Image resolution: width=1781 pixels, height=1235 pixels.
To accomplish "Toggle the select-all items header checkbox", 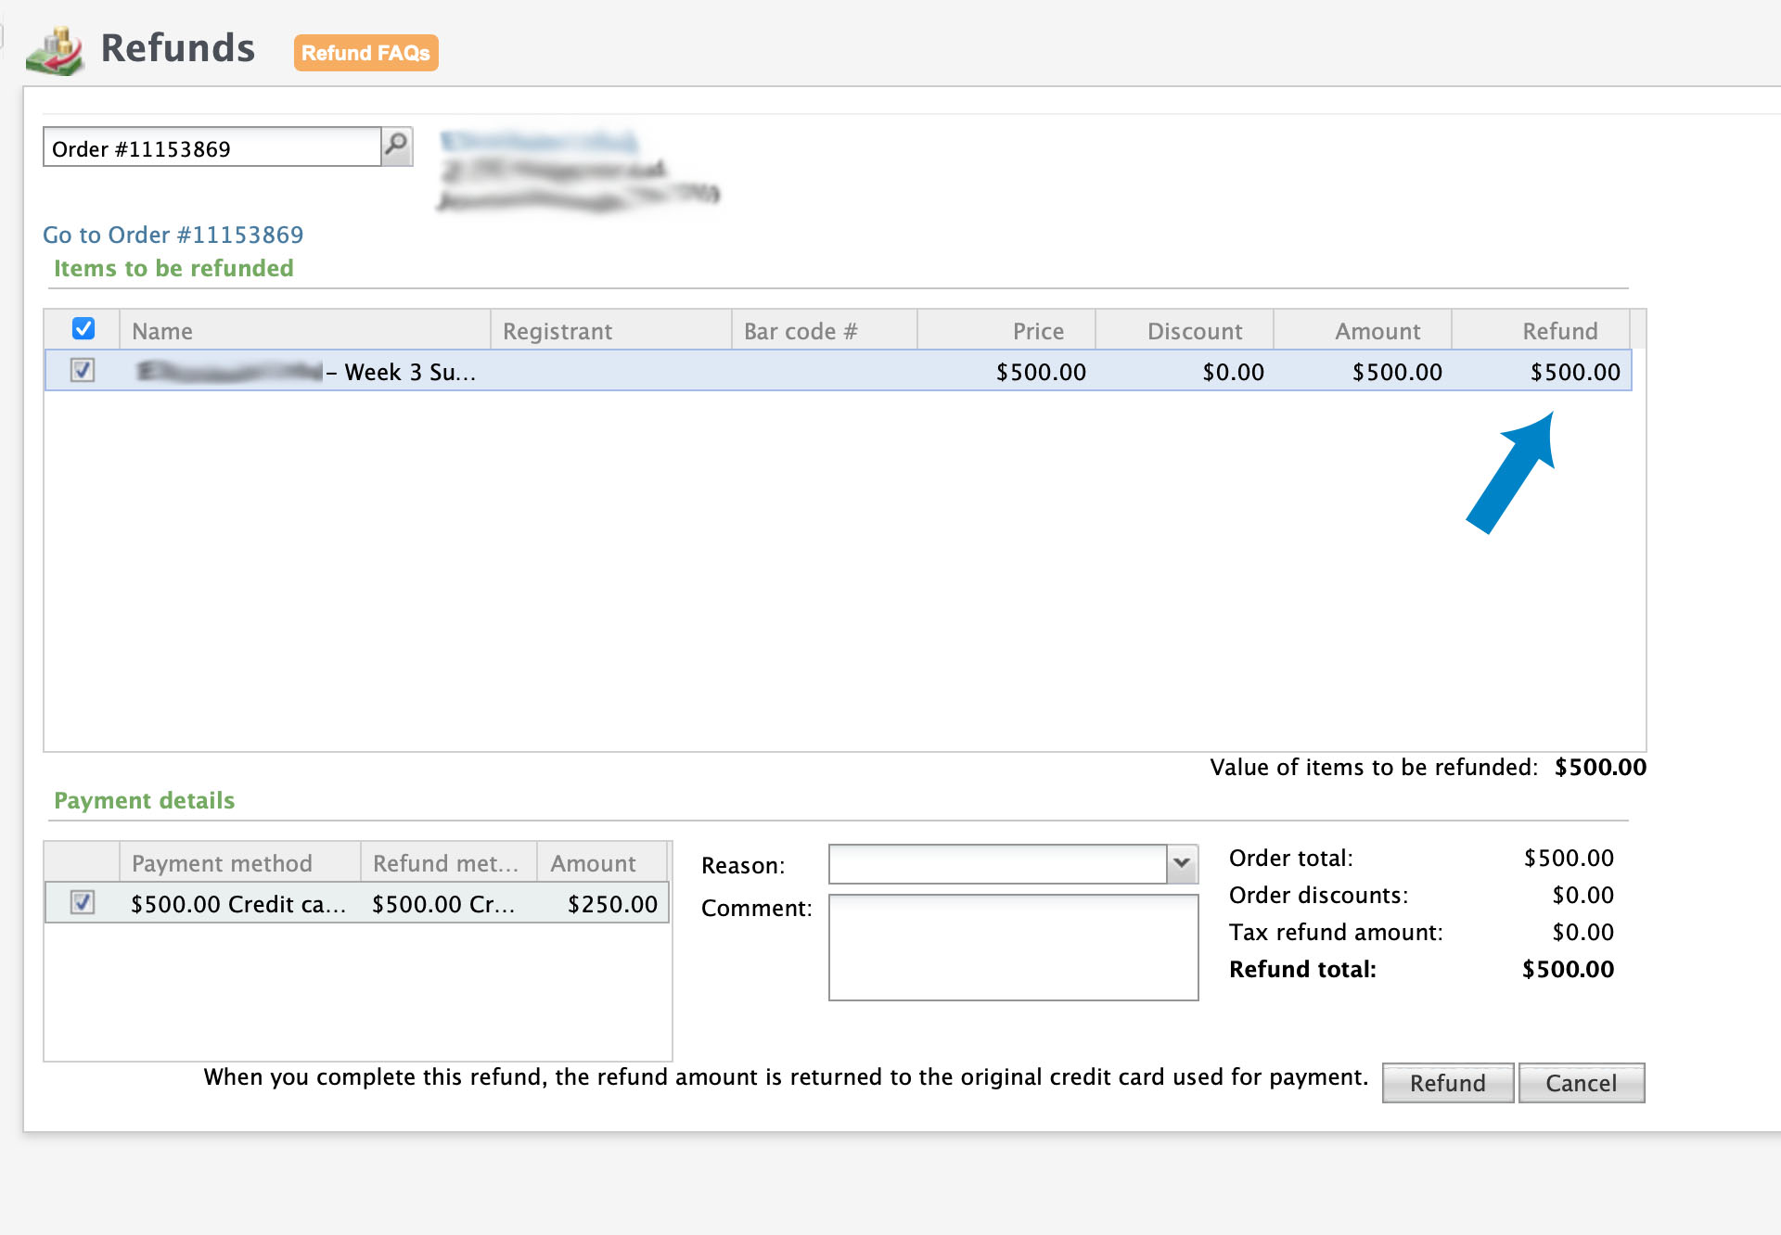I will pos(83,329).
